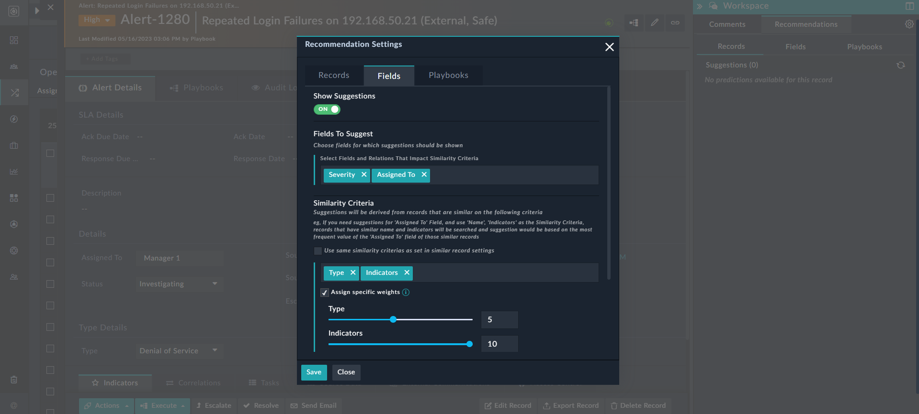Toggle the Workspace split layout icon
The image size is (919, 414).
[x=909, y=6]
